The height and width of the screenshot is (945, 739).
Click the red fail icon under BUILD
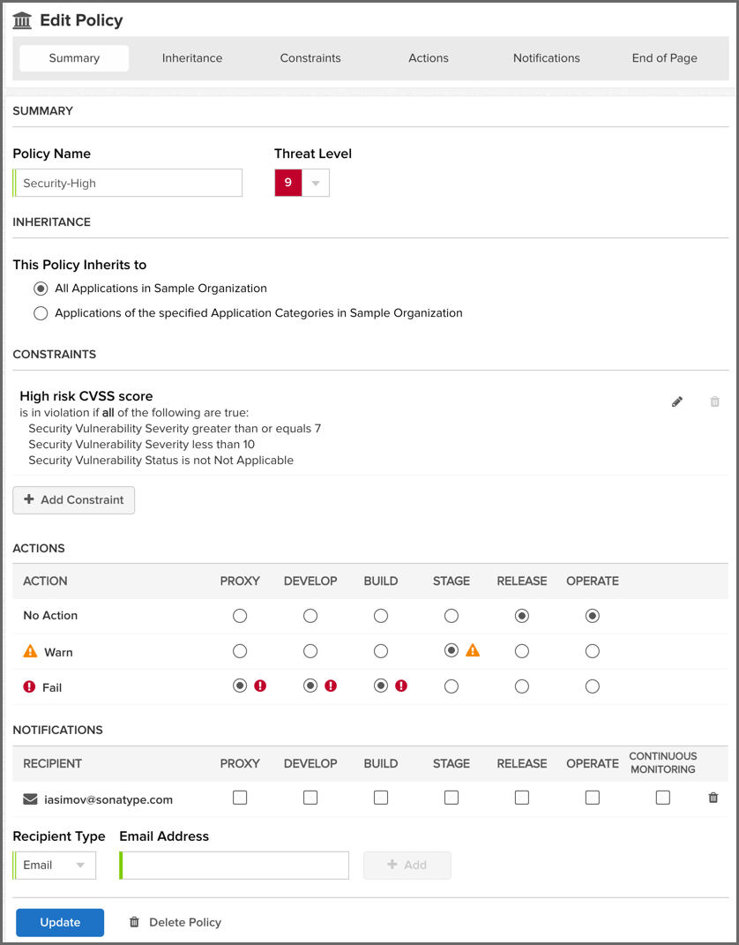(401, 686)
